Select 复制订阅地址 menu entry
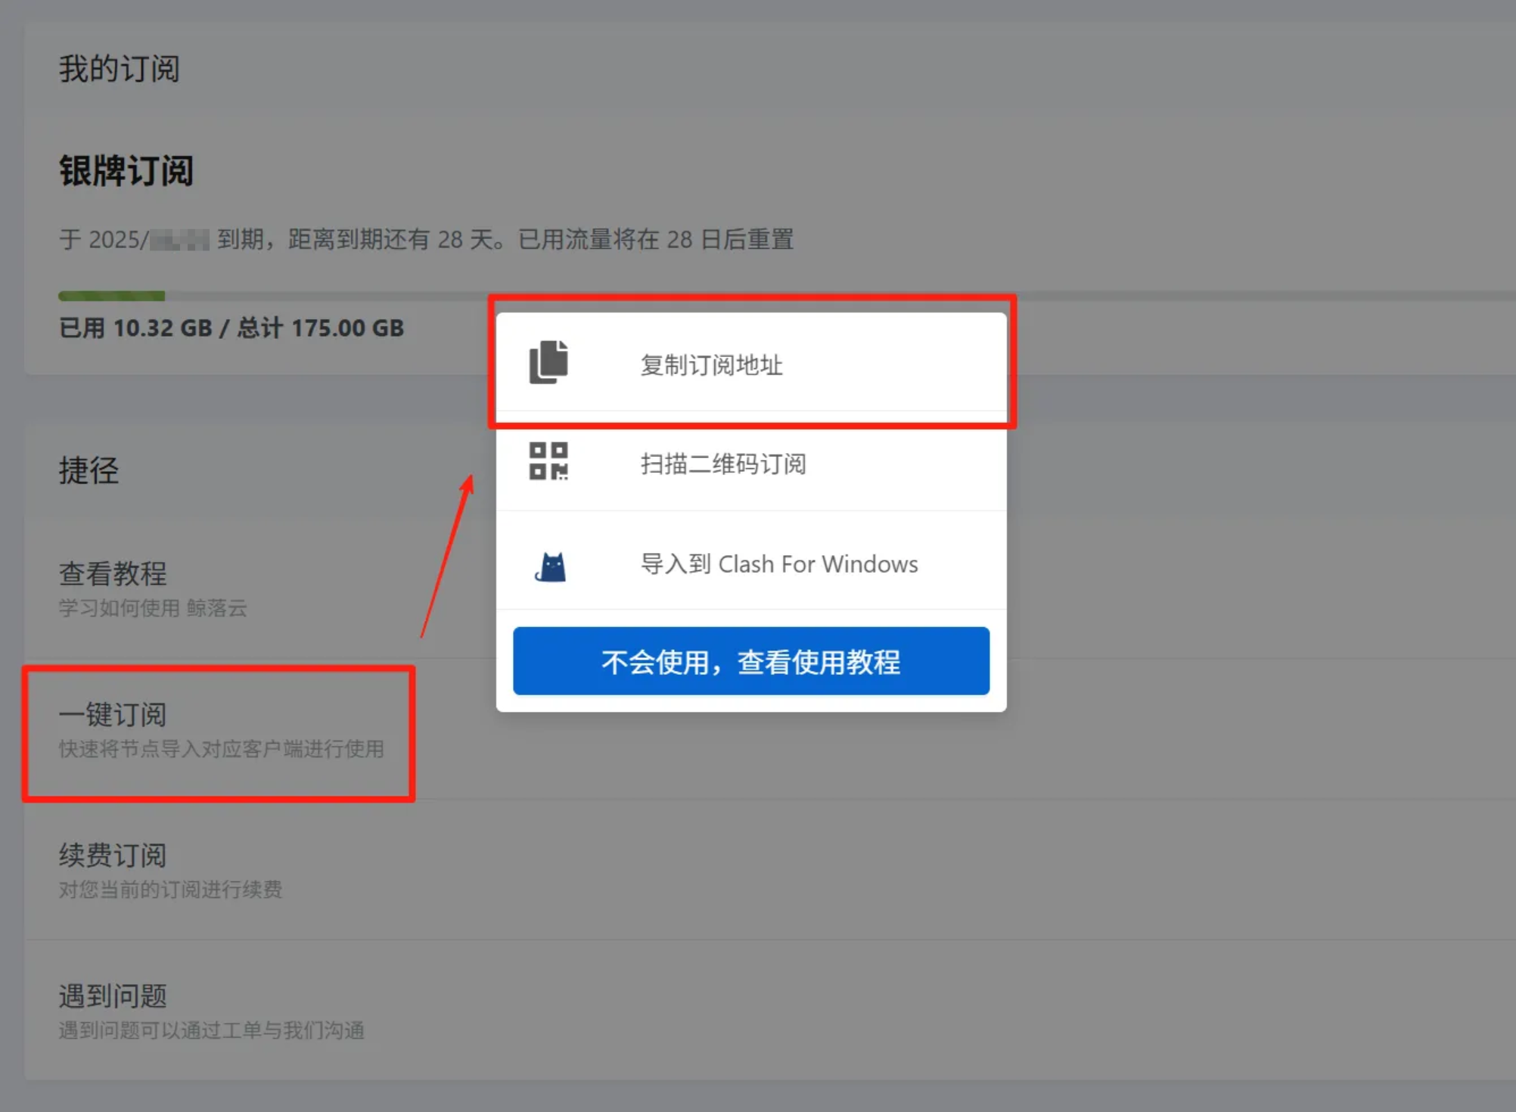Viewport: 1516px width, 1112px height. pos(711,365)
